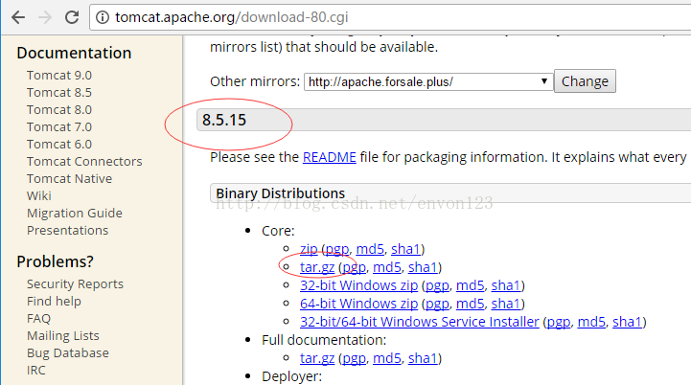This screenshot has height=385, width=691.
Task: Open 32-bit/64-bit Windows Service Installer link
Action: pyautogui.click(x=420, y=322)
